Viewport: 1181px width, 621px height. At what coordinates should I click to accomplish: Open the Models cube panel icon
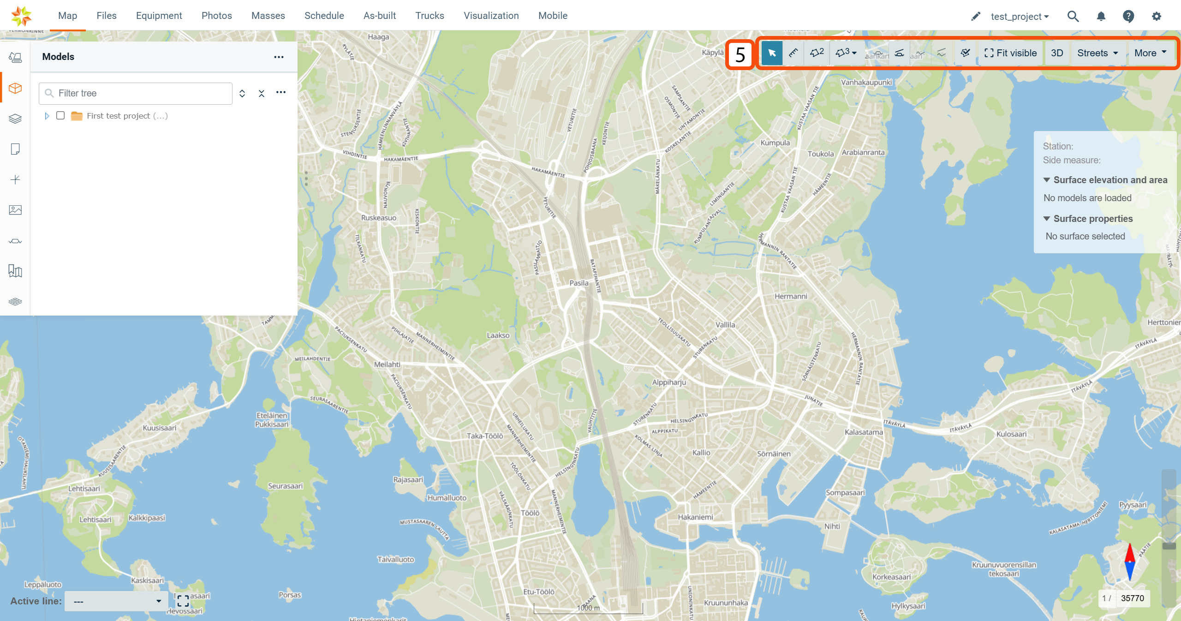point(15,88)
